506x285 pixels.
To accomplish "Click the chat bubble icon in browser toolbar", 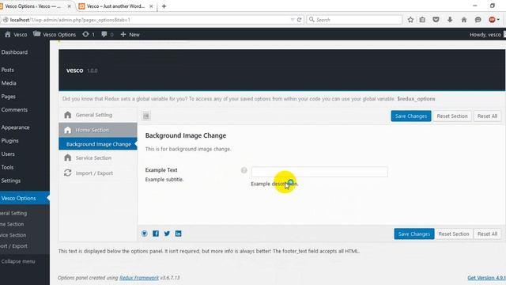I will 478,20.
